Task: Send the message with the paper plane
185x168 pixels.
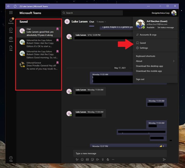Action: 164,160
